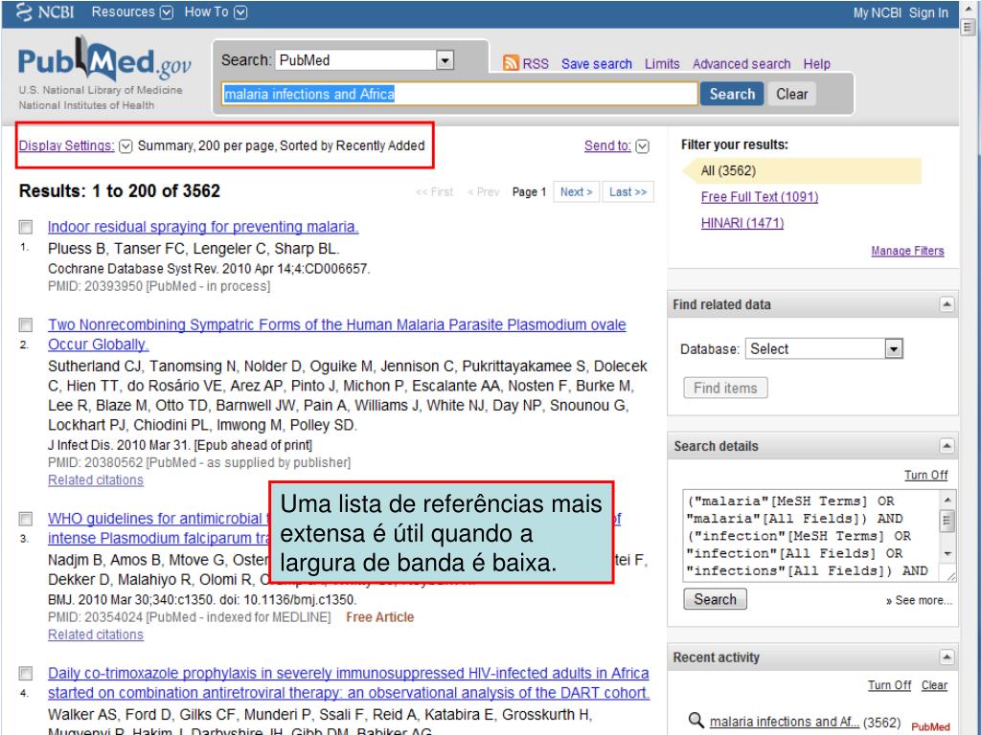Open recent search malaria infections and Af...
The height and width of the screenshot is (735, 981).
(784, 722)
